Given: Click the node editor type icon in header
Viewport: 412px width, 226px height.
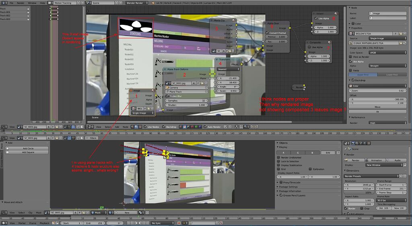Looking at the screenshot, I should pos(91,127).
